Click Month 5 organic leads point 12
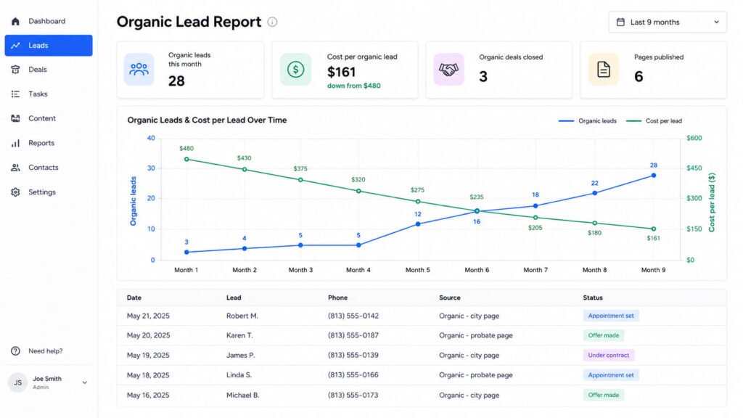The image size is (743, 418). [x=418, y=224]
